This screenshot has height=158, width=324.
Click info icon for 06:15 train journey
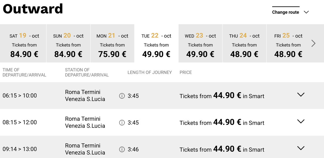[x=122, y=96]
